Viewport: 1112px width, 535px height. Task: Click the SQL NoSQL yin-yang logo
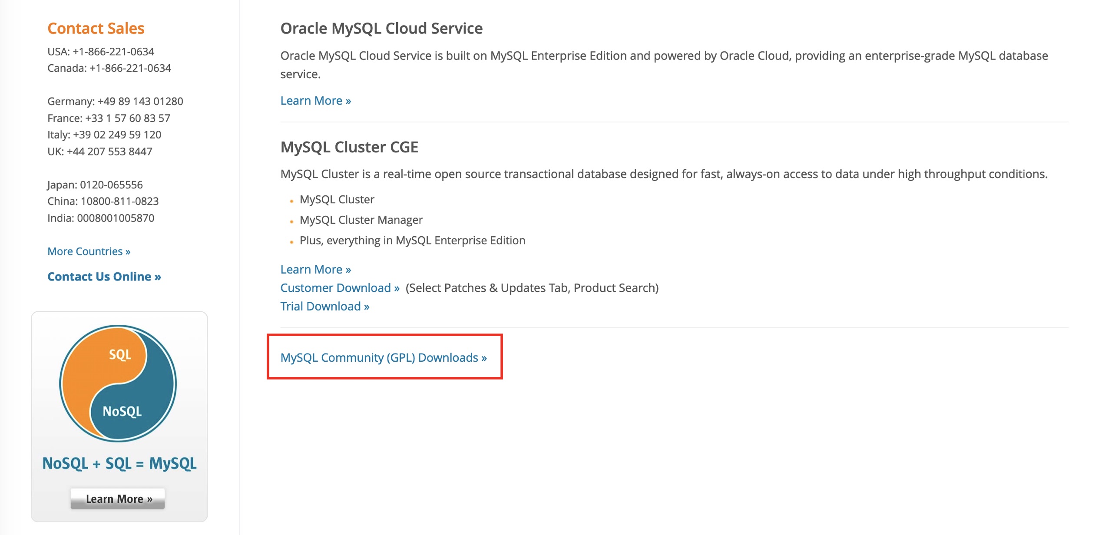click(x=118, y=383)
